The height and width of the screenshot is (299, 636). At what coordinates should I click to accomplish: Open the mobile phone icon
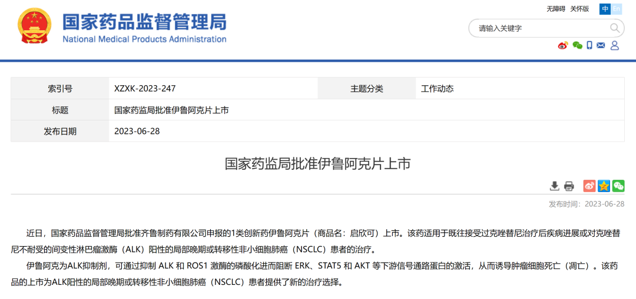(x=589, y=45)
